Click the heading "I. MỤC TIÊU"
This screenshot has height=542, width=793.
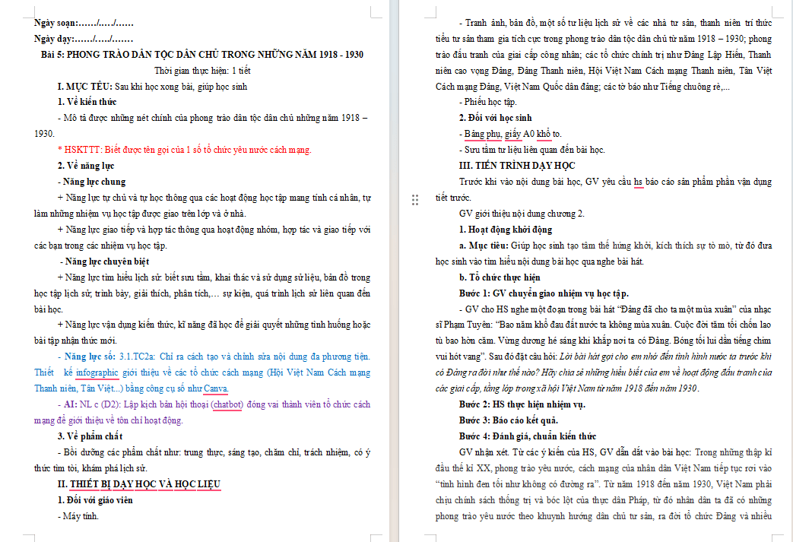tap(84, 87)
